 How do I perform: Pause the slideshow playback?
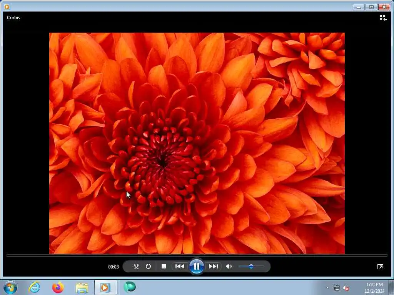coord(197,267)
